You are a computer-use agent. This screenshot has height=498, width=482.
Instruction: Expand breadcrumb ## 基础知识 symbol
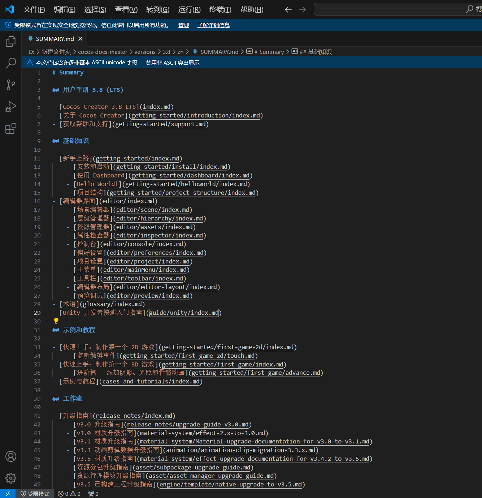[x=312, y=52]
